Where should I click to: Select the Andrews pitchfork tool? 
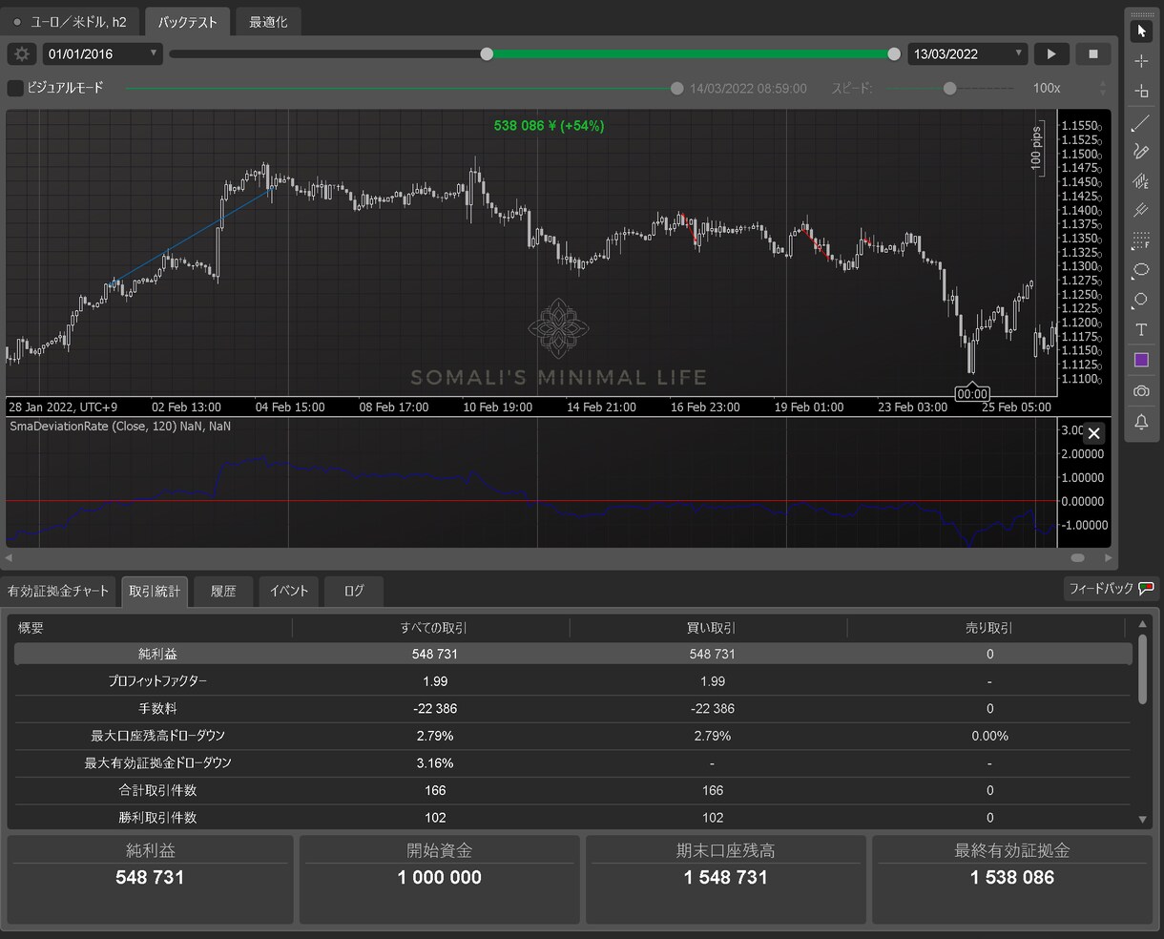[x=1141, y=211]
